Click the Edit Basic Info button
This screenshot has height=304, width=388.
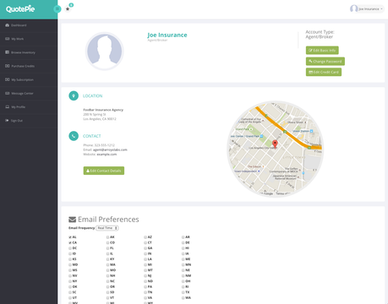[x=322, y=51]
